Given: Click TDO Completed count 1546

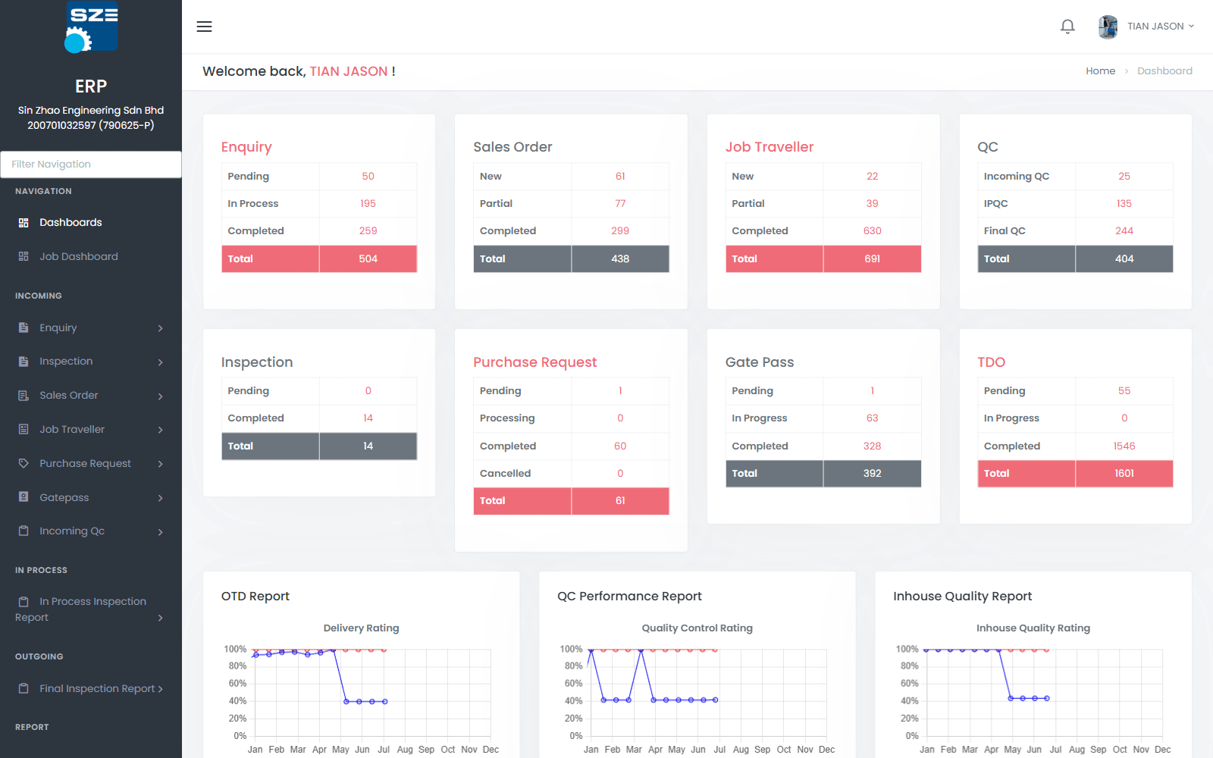Looking at the screenshot, I should click(1124, 446).
